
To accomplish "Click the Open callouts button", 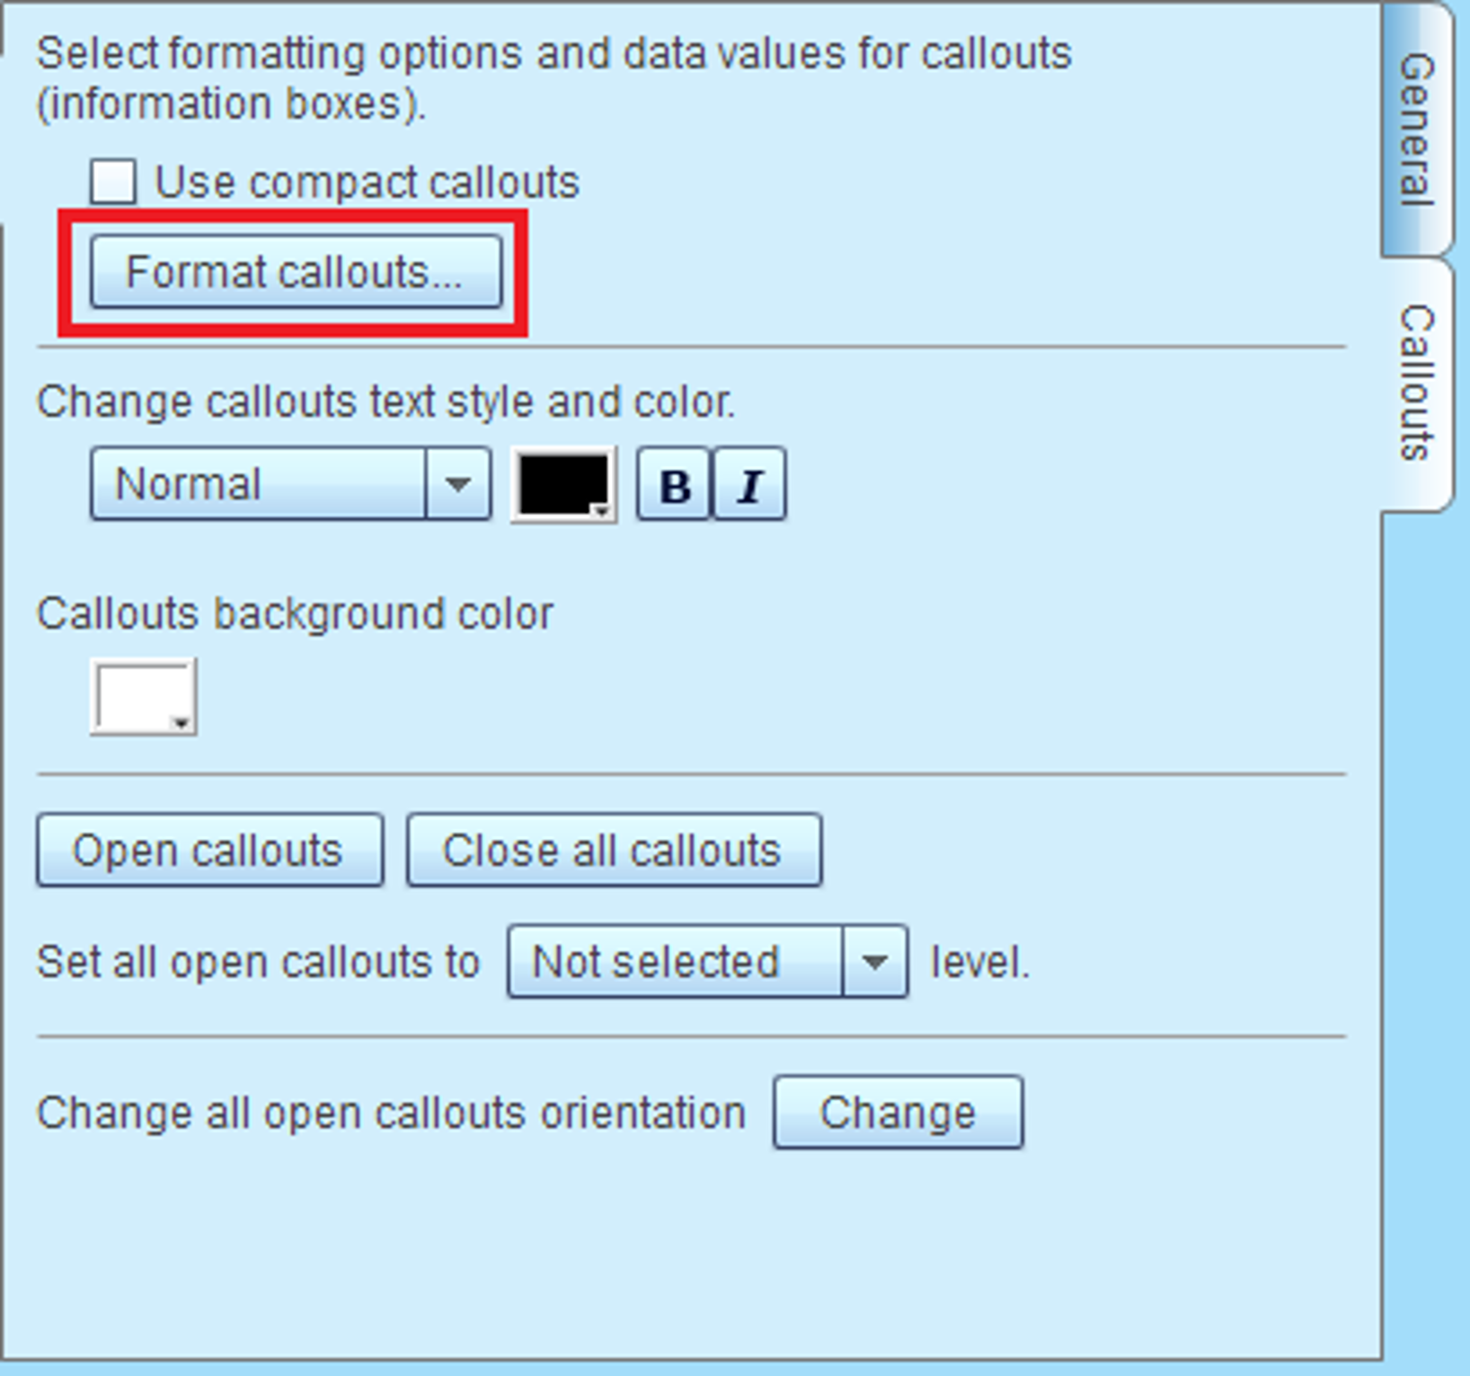I will (209, 850).
